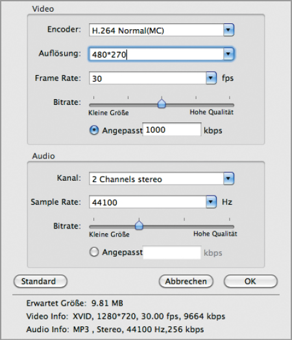
Task: Open the Encoder dropdown arrow
Action: coord(228,30)
